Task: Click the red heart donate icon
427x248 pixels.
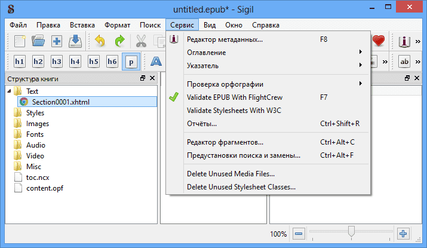Action: (x=378, y=41)
